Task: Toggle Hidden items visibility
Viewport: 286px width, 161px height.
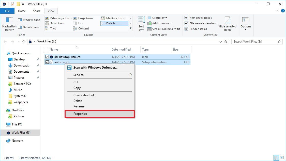Action: click(x=187, y=29)
